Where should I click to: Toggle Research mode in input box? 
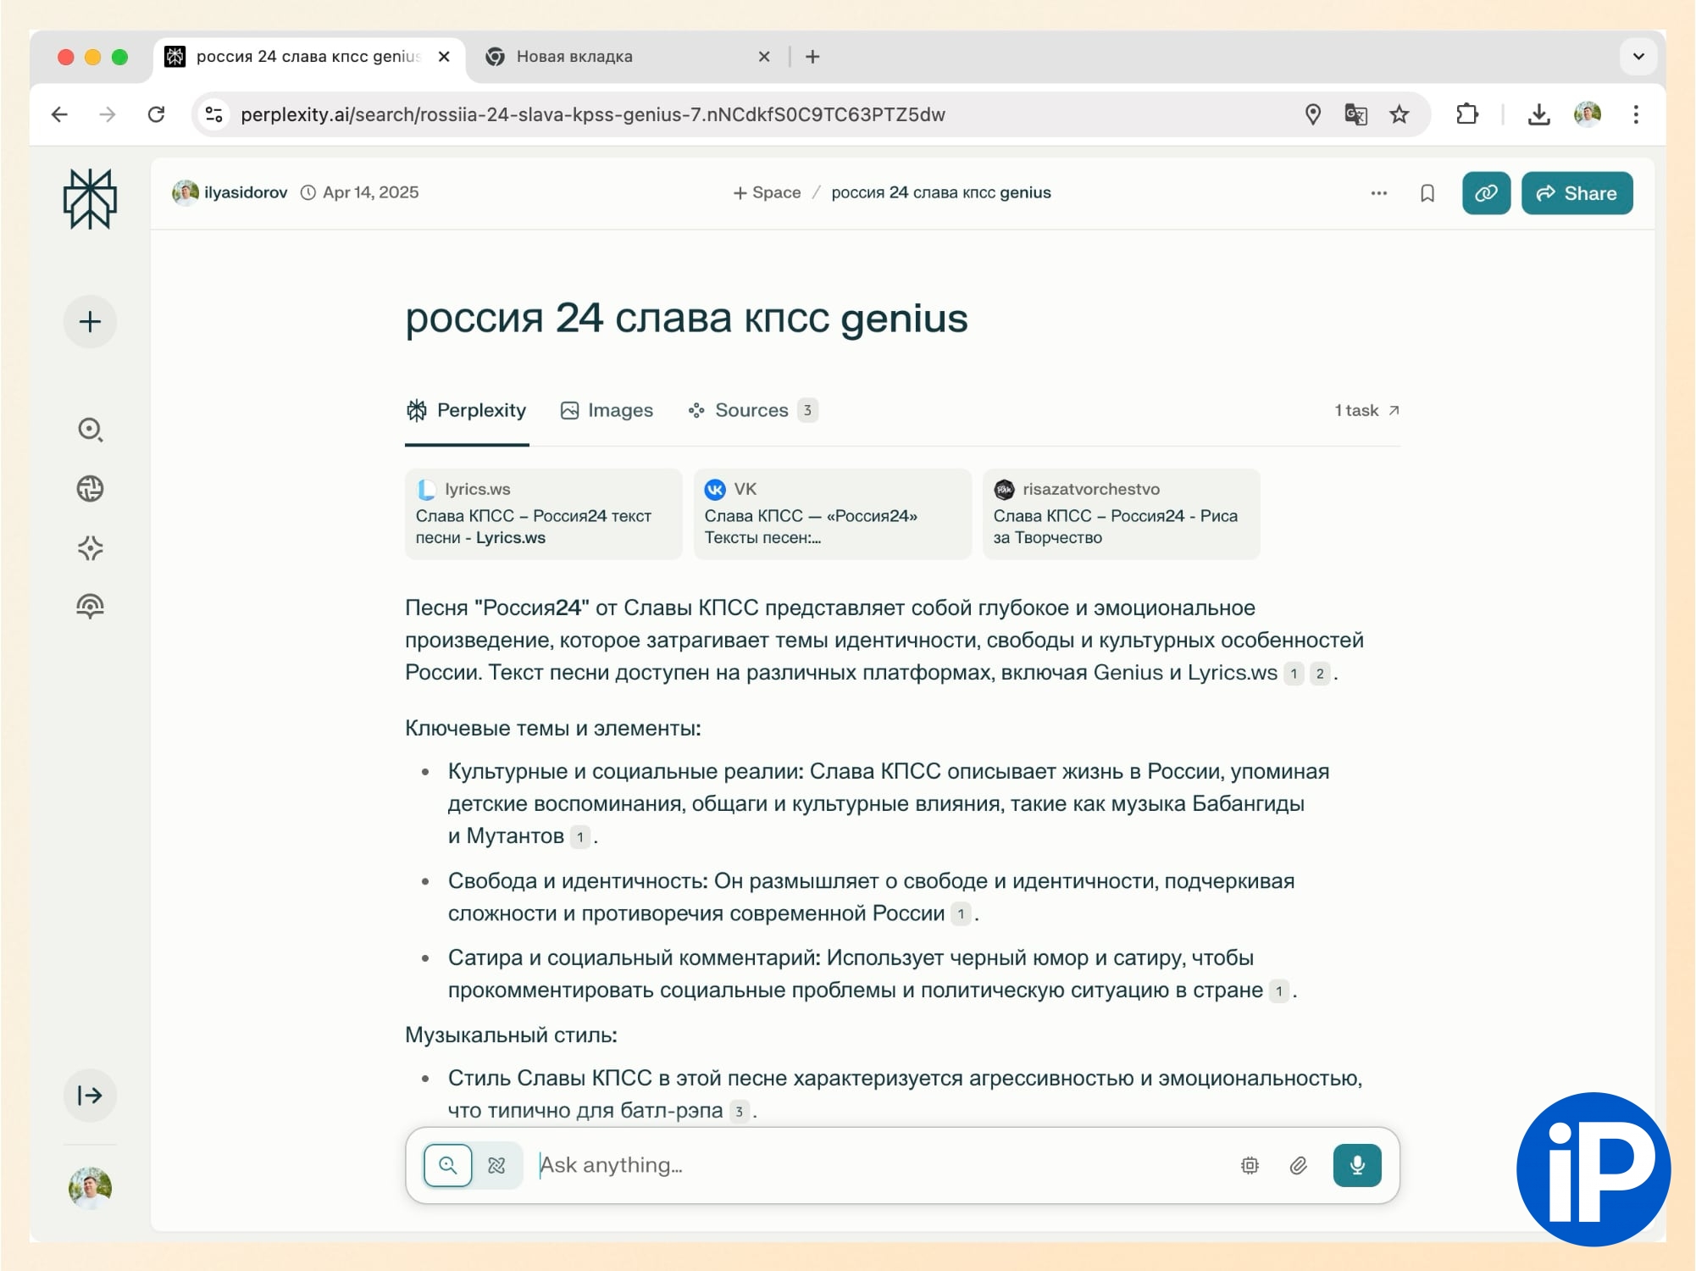(497, 1165)
